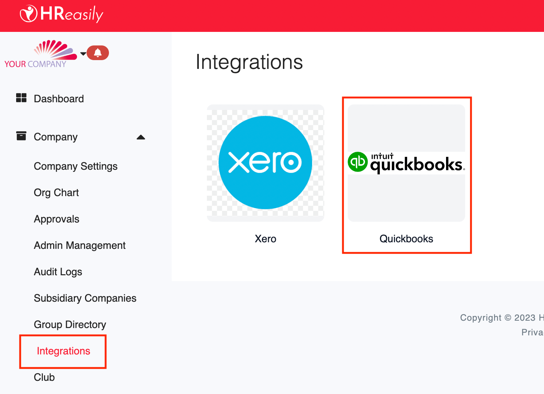Click the Xero label under the logo
544x394 pixels.
click(x=266, y=239)
